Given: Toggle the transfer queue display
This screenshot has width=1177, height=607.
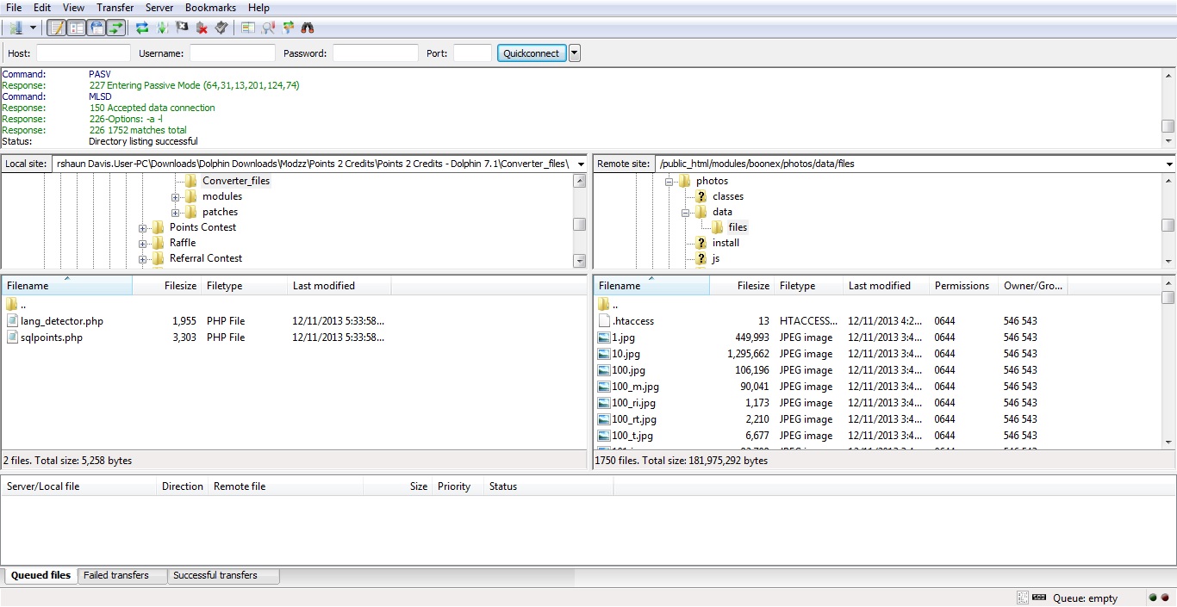Looking at the screenshot, I should tap(115, 28).
